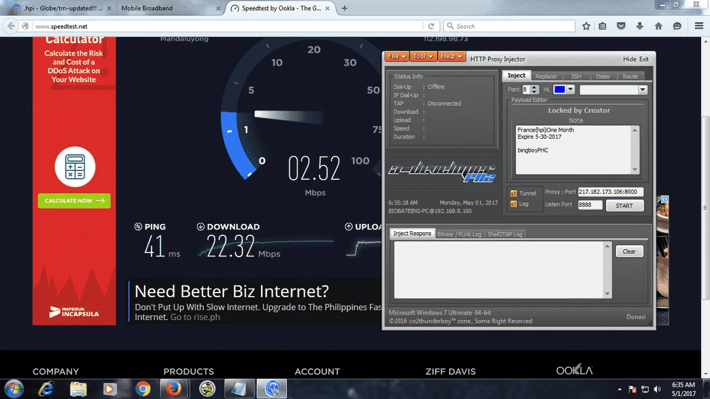Click the blue HL color swatch

(x=560, y=89)
